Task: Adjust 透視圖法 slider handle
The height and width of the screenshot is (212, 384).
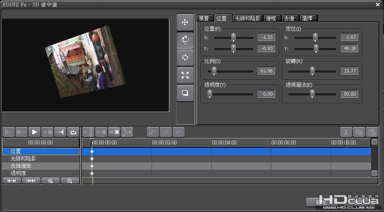Action: coord(312,94)
